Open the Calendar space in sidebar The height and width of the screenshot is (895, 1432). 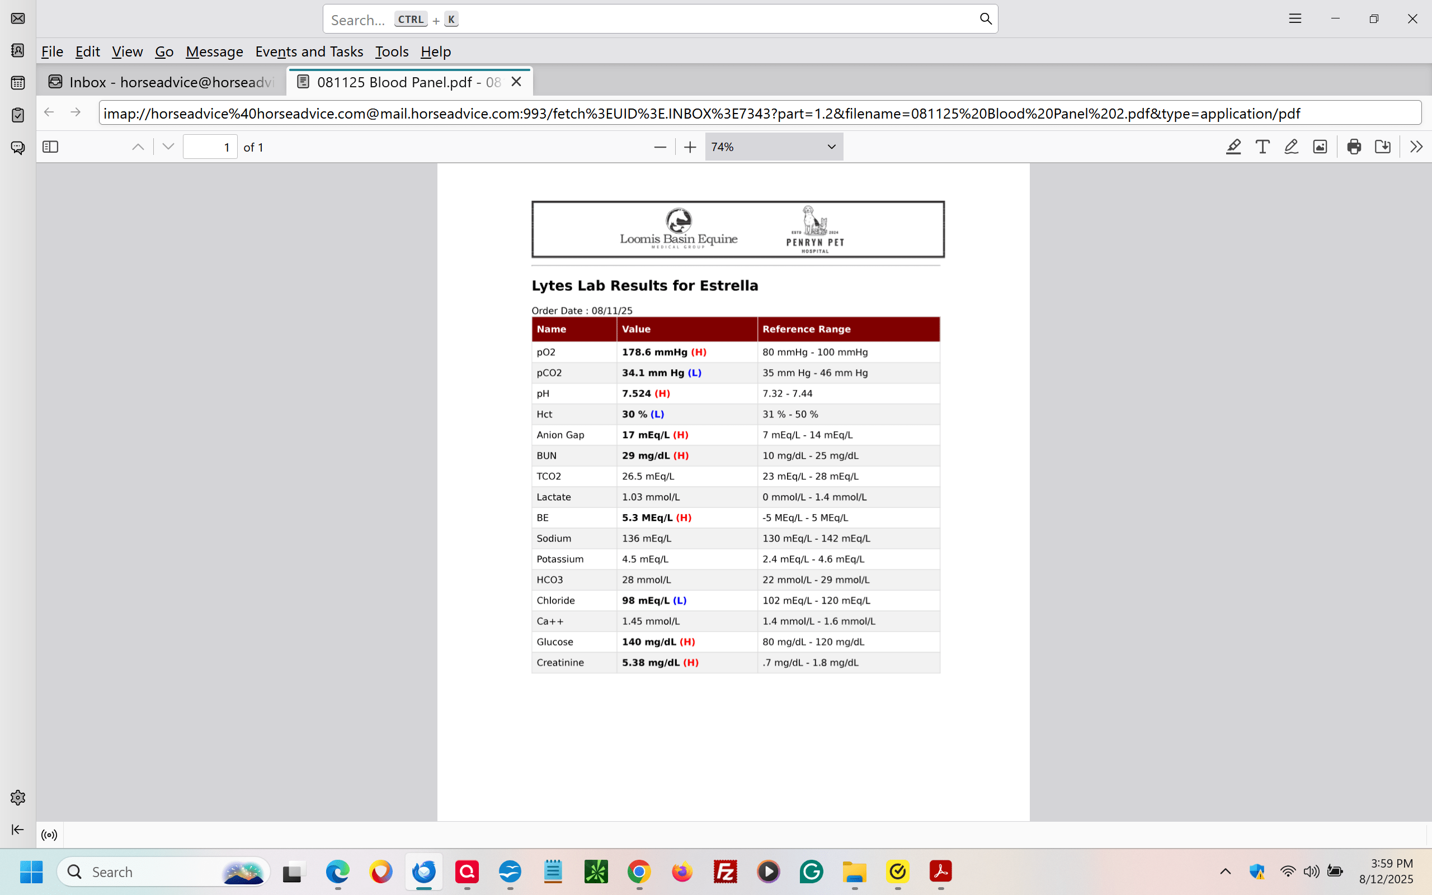pos(18,83)
